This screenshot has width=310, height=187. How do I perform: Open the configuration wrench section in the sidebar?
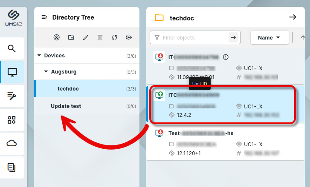click(12, 96)
